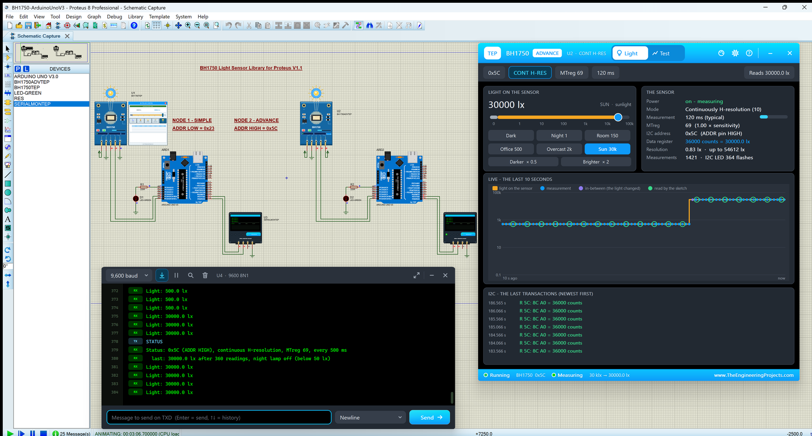Switch to the Light tab in BH1750 panel
Viewport: 812px width, 436px height.
coord(630,53)
